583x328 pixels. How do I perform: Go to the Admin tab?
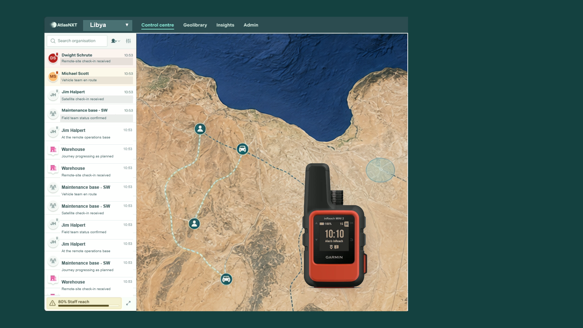click(x=251, y=25)
